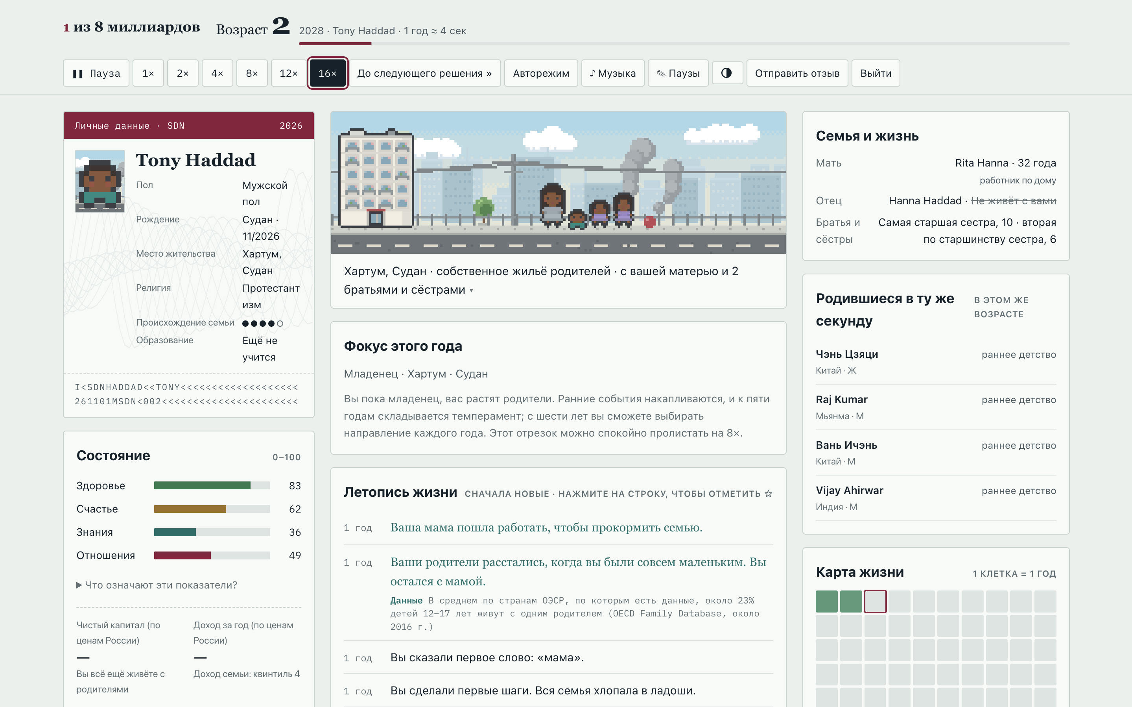
Task: Click mother's name Rita Hanna
Action: point(981,163)
